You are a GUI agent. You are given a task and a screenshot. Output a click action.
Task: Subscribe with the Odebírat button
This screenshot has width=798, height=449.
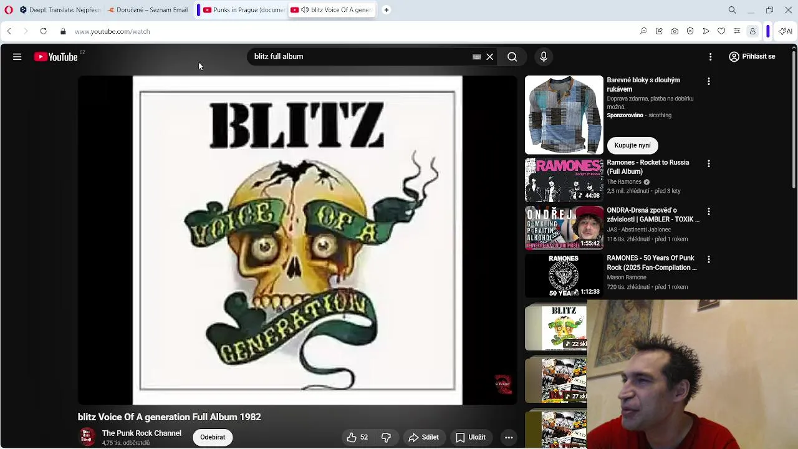213,437
